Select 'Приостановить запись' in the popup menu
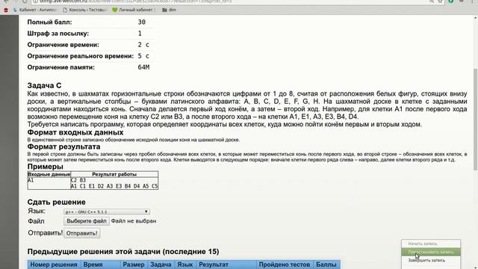Screen dimensions: 478x269 pos(431,252)
